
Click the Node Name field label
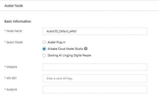[14, 31]
